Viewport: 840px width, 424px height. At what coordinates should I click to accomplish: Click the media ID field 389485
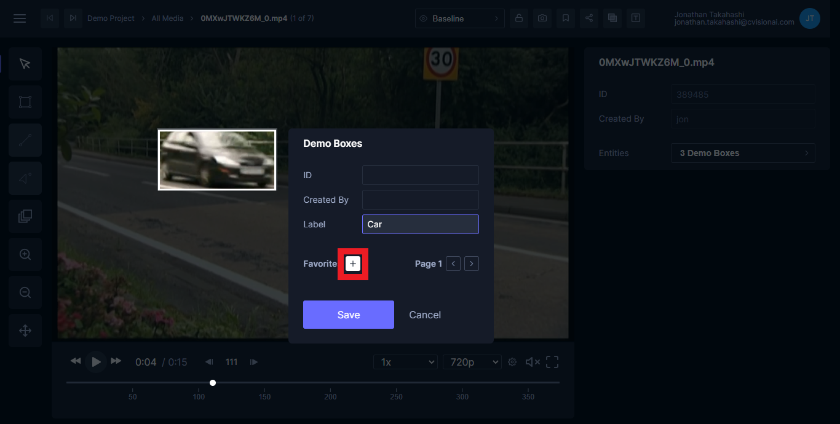743,94
